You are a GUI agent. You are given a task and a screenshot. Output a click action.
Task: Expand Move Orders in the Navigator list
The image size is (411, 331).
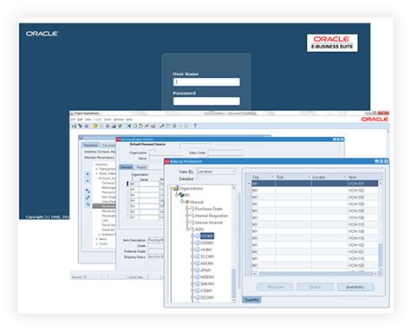[96, 173]
